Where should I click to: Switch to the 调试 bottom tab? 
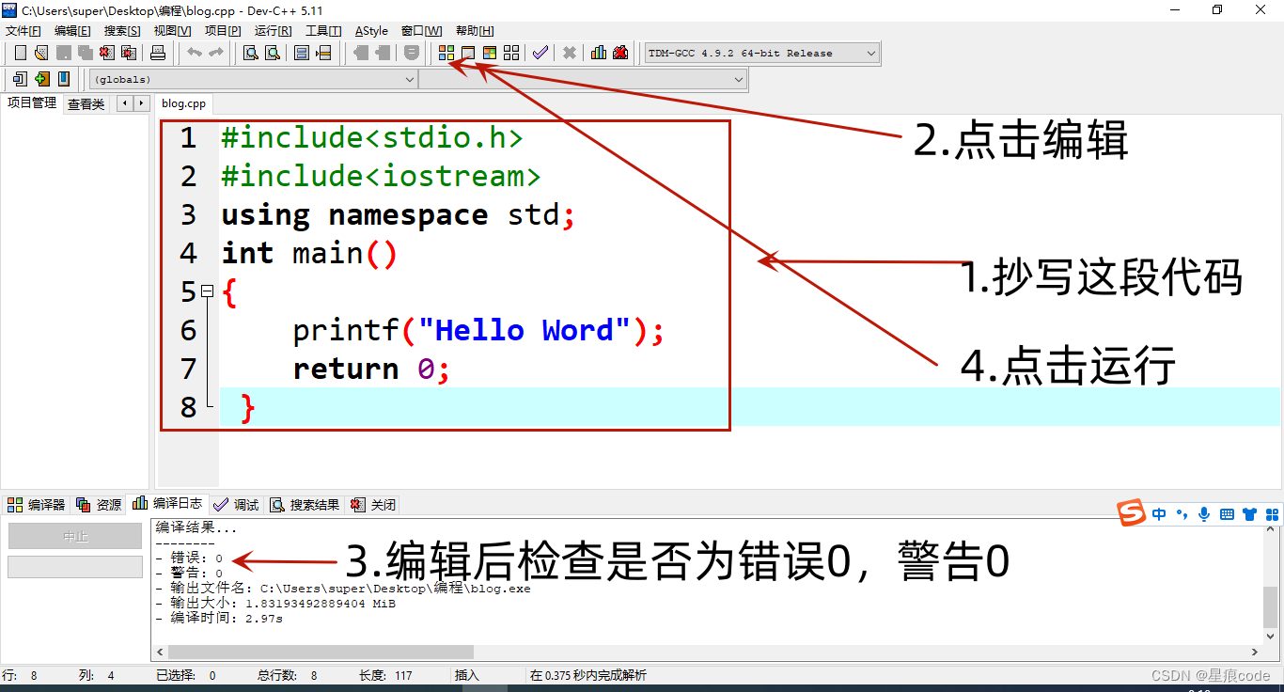pyautogui.click(x=237, y=505)
